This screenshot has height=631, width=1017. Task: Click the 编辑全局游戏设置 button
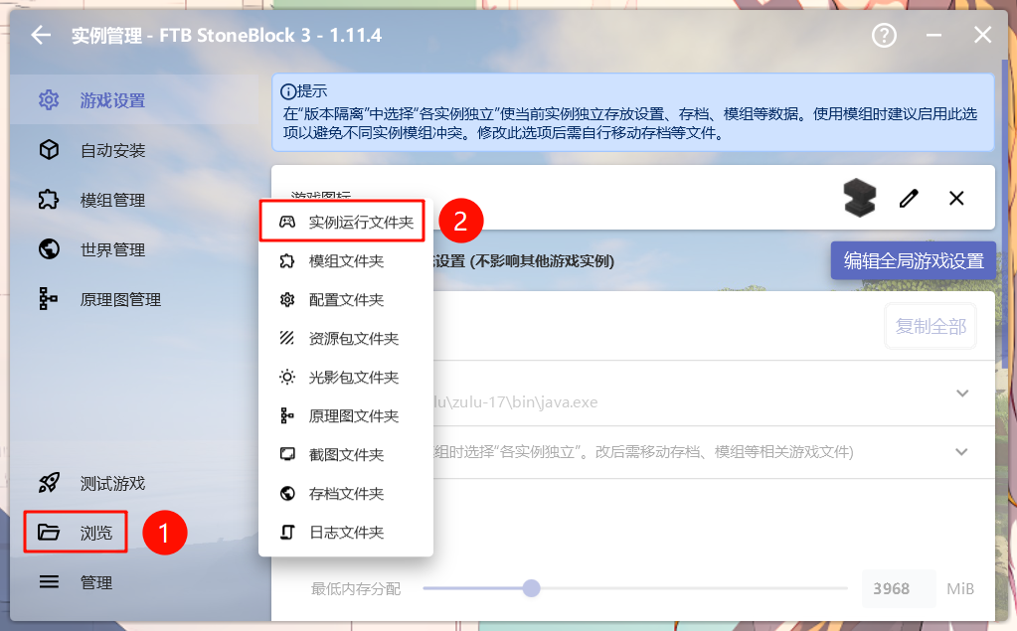click(x=913, y=261)
